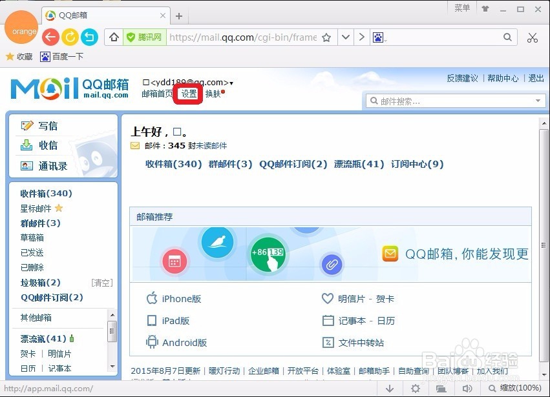Click the forward chevron beside address bar
Viewport: 550px width, 397px height.
pyautogui.click(x=361, y=37)
